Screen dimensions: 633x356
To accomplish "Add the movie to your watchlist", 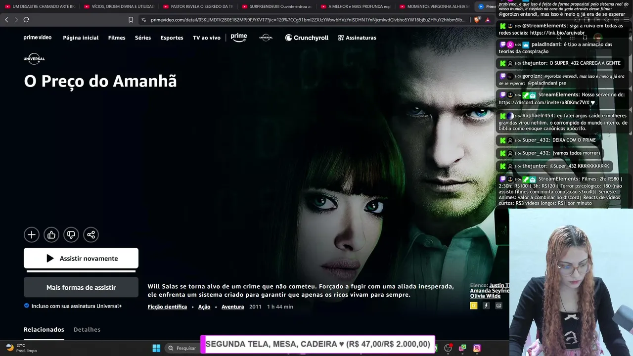I will pos(32,235).
